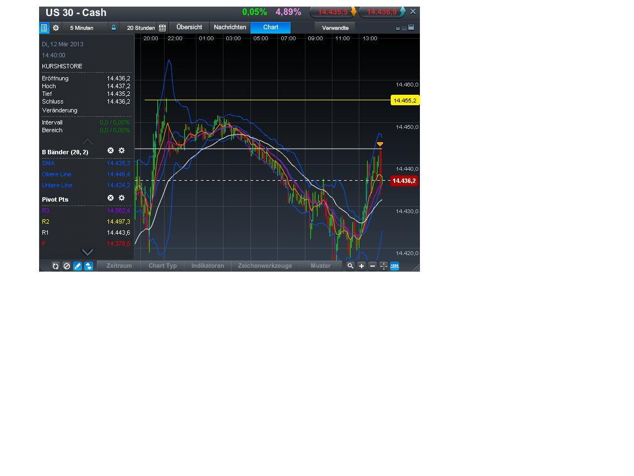This screenshot has height=476, width=634.
Task: Toggle the Kurshistorie sidebar list icon
Action: coord(45,27)
